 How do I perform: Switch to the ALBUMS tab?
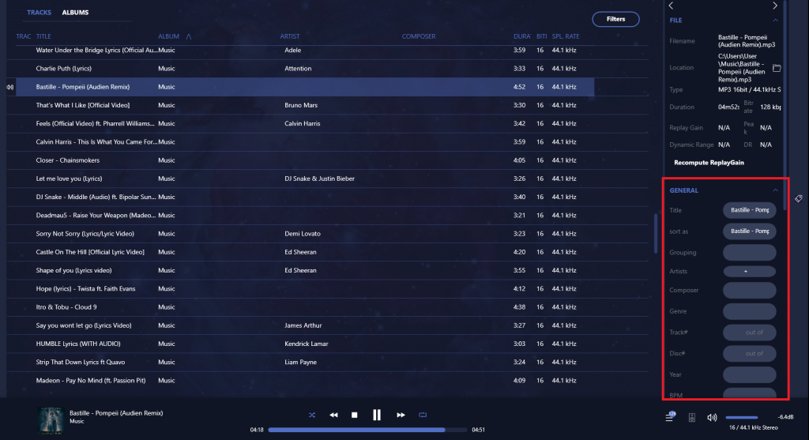point(75,13)
